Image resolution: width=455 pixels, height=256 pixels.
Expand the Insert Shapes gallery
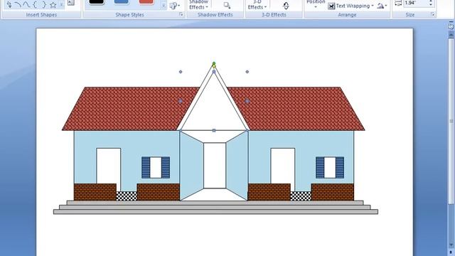pos(61,4)
